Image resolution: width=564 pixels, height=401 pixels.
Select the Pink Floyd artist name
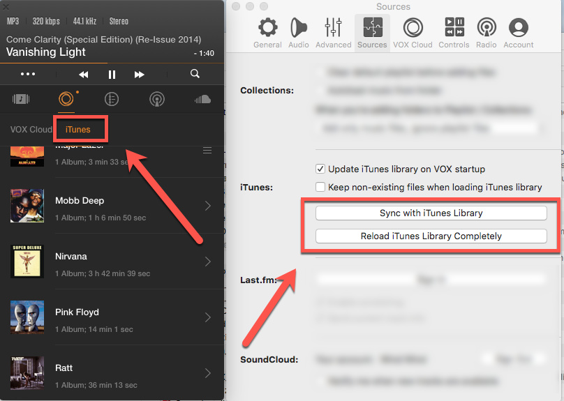pyautogui.click(x=77, y=312)
